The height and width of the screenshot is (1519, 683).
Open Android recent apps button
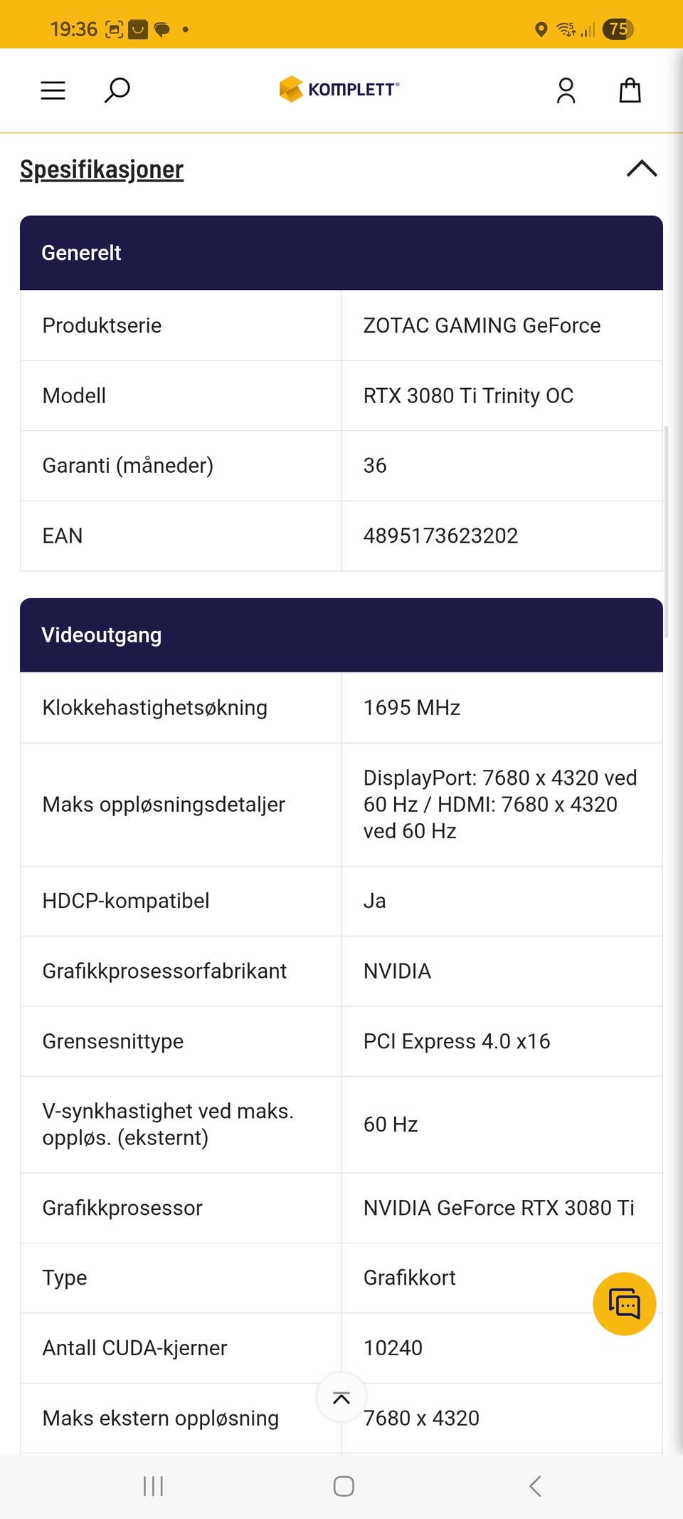(x=153, y=1486)
